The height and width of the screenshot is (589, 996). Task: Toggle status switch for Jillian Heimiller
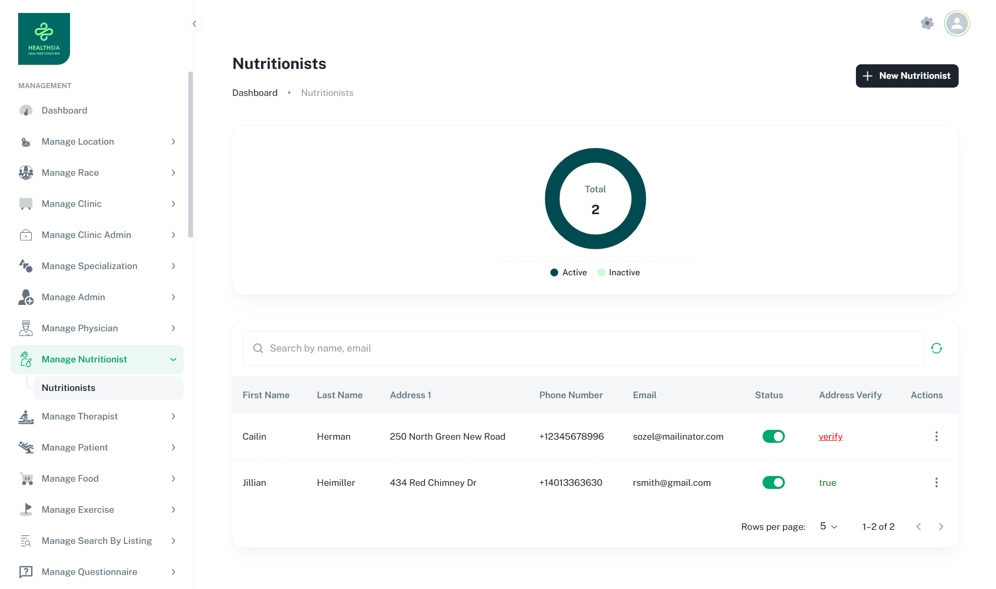(x=773, y=483)
